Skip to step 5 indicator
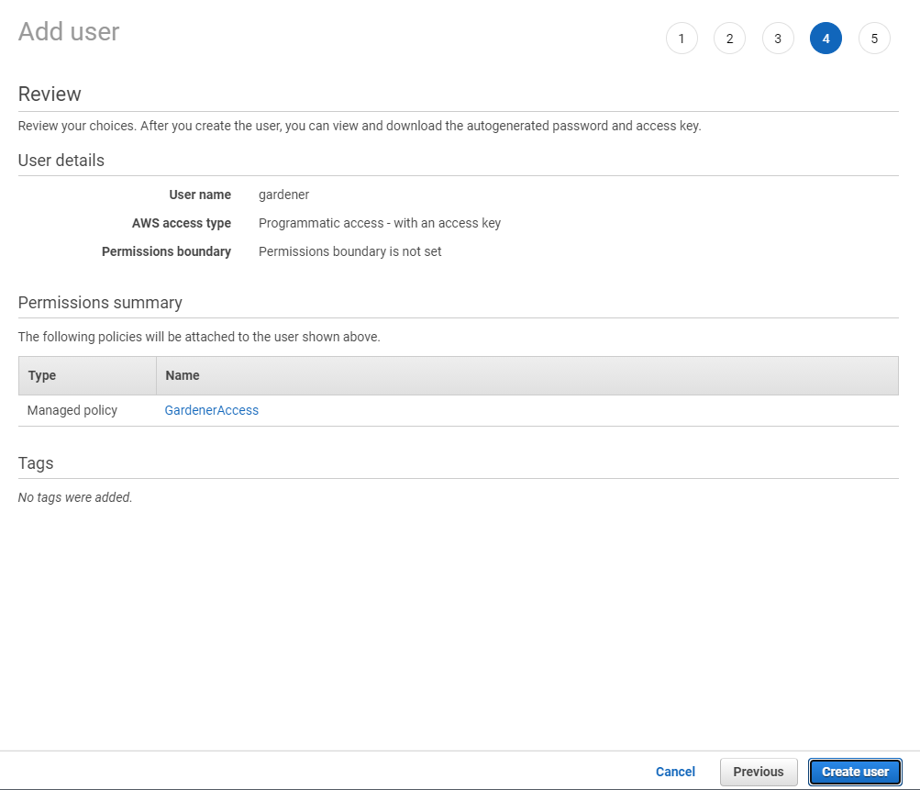The image size is (920, 790). tap(874, 39)
